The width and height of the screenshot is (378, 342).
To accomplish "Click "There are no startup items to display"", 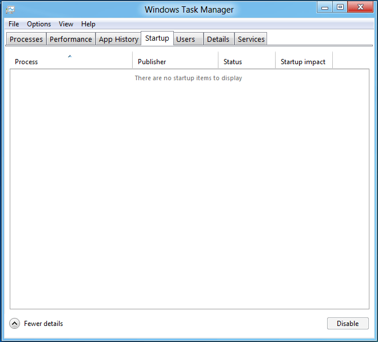I will pyautogui.click(x=188, y=78).
